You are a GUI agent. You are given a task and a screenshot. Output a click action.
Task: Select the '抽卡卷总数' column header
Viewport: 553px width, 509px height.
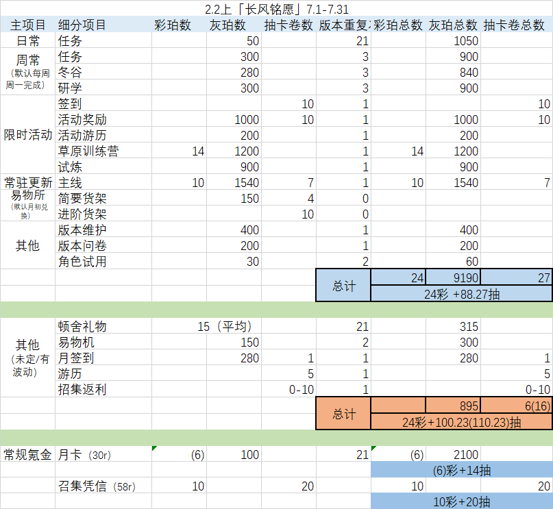coord(516,25)
